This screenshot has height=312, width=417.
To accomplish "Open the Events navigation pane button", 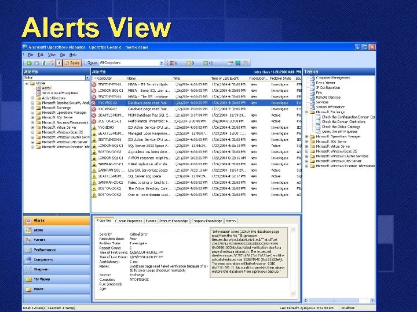I will pyautogui.click(x=56, y=240).
